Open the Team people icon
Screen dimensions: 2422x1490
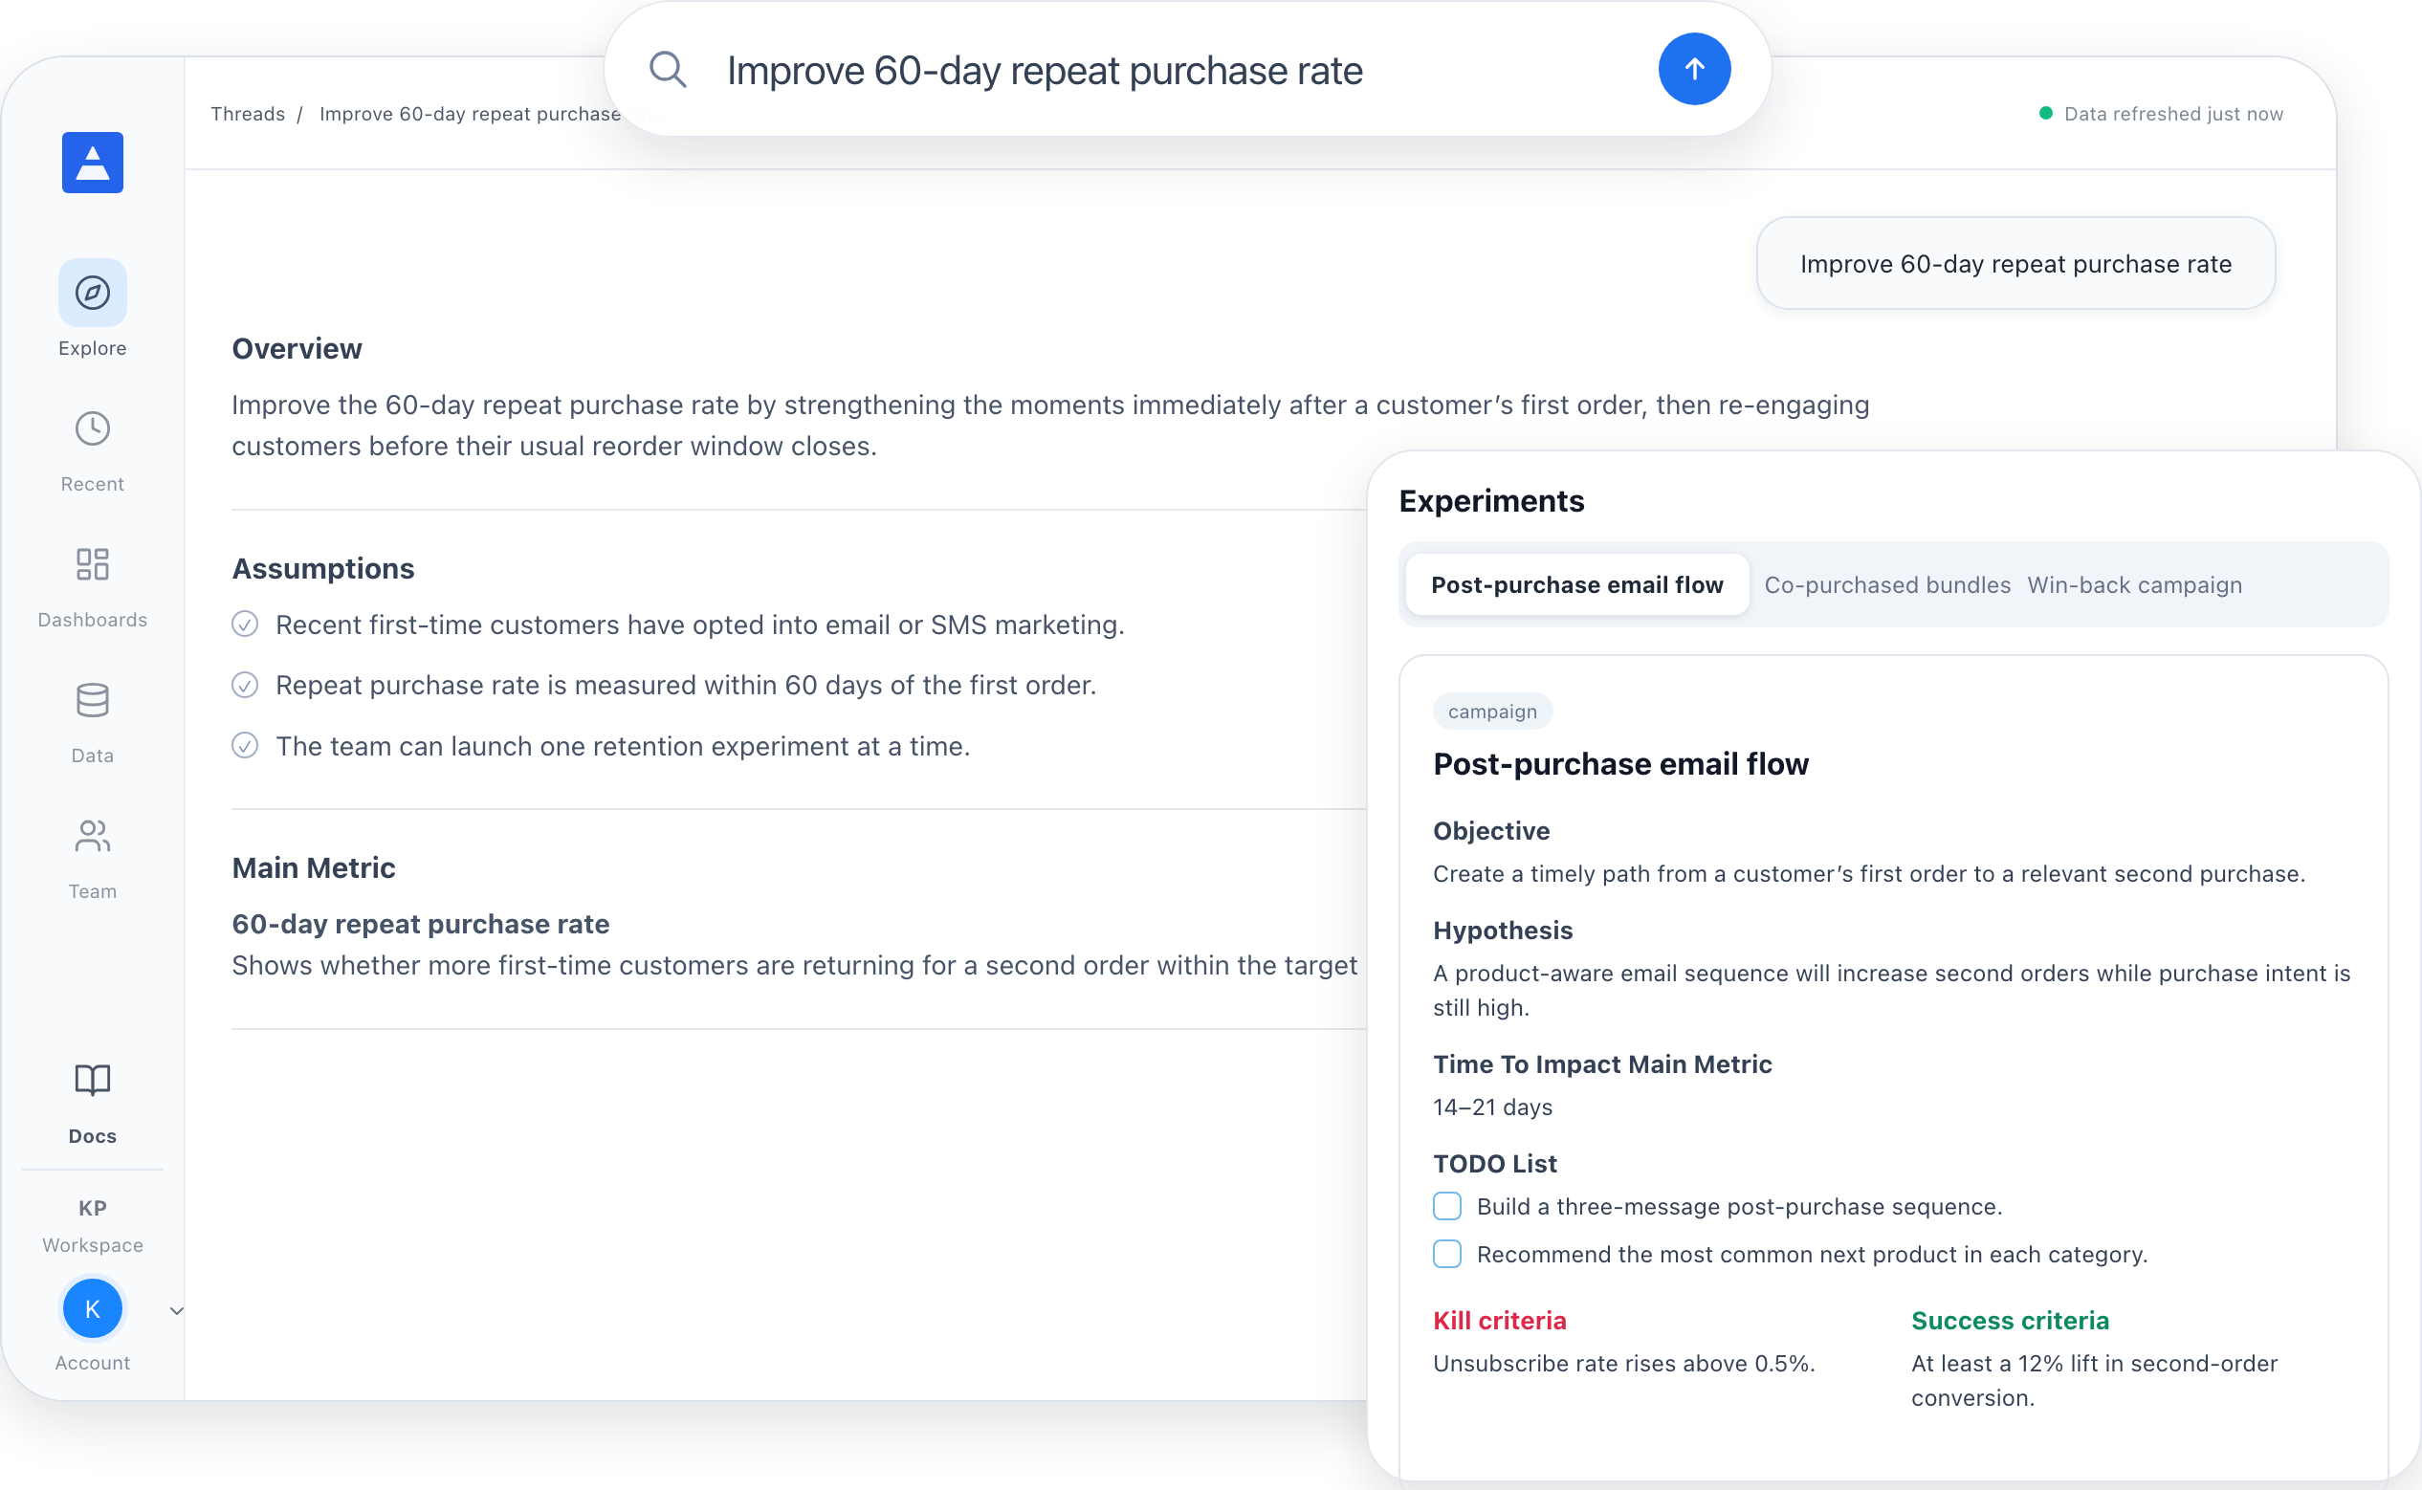(x=93, y=837)
